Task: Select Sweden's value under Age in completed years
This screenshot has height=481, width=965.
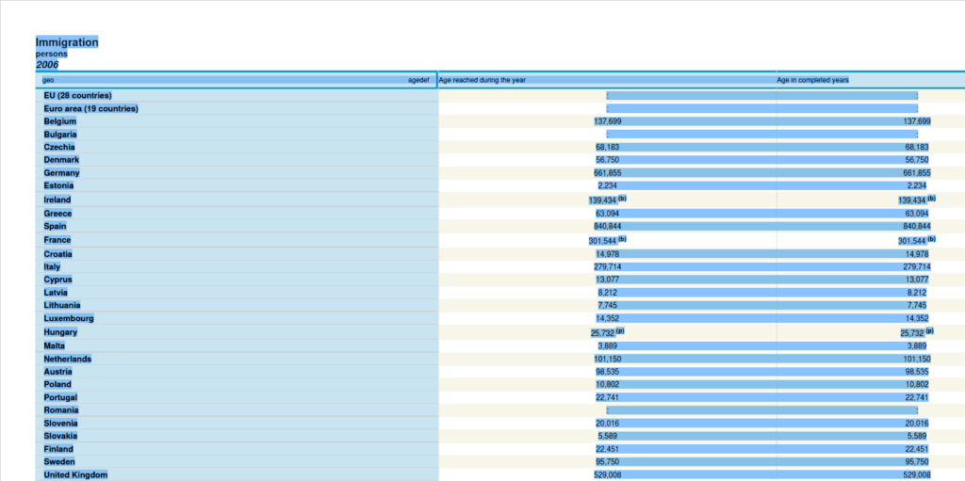Action: coord(917,462)
